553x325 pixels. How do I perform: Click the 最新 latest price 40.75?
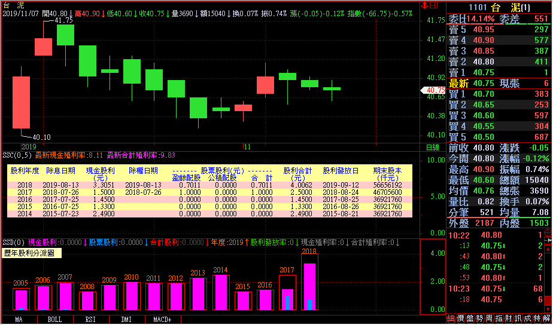tap(484, 84)
